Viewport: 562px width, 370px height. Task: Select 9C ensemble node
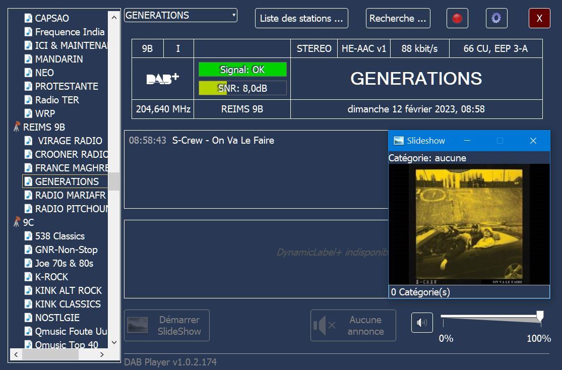point(28,222)
